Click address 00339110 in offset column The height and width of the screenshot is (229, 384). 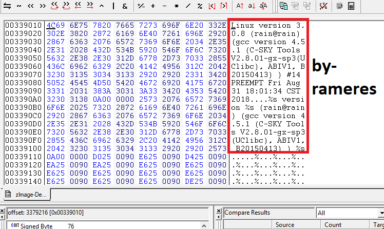[24, 157]
